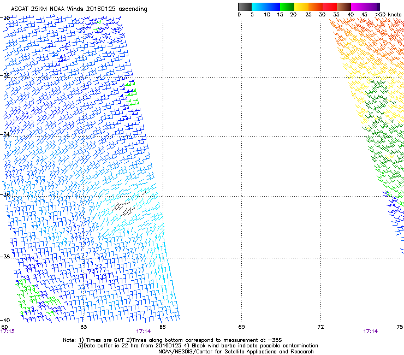
Task: Click the latitude label '-32'
Action: point(5,75)
